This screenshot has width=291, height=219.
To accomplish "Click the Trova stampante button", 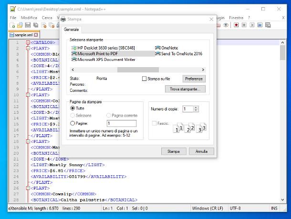I will pyautogui.click(x=185, y=89).
